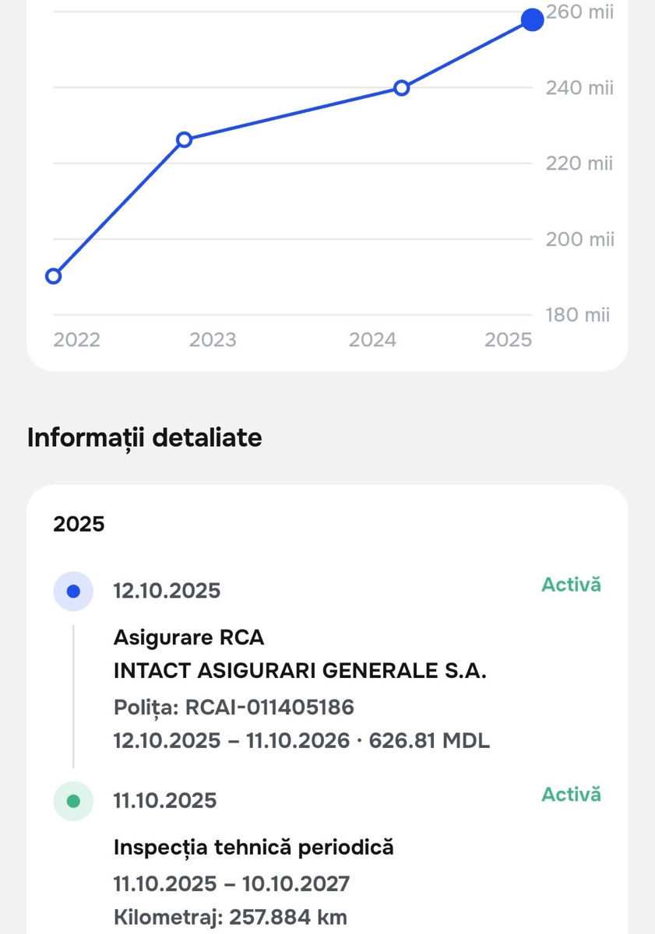
Task: Tap the Inspecția tehnică periodică entry
Action: pyautogui.click(x=254, y=847)
